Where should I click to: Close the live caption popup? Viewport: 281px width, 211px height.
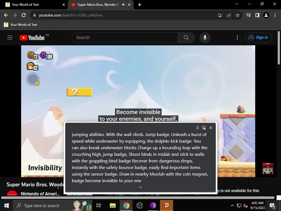[x=211, y=128]
